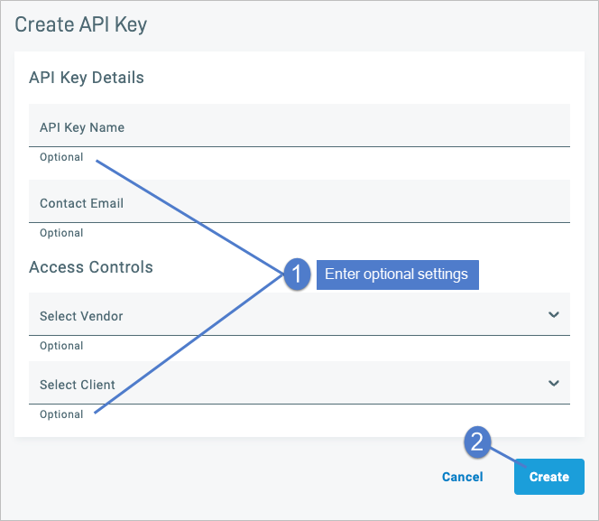This screenshot has width=599, height=521.
Task: Click the 'Select Vendor' placeholder text
Action: coord(81,316)
